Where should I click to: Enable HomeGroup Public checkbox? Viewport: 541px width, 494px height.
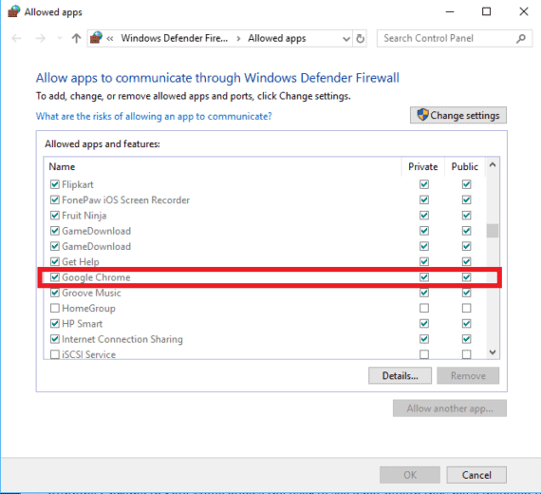[466, 308]
